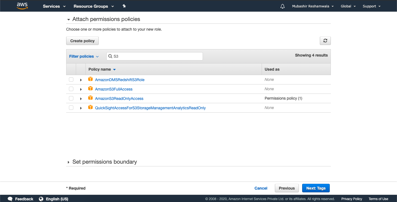
Task: Open AmazonDMSRedshiftS3Role policy link
Action: [x=120, y=80]
